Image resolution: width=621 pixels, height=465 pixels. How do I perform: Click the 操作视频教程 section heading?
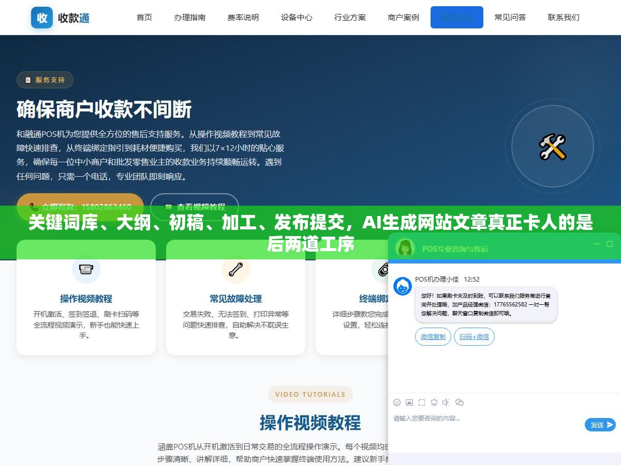[310, 423]
